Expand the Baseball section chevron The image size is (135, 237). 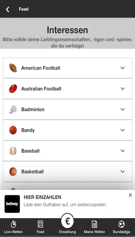(x=123, y=151)
